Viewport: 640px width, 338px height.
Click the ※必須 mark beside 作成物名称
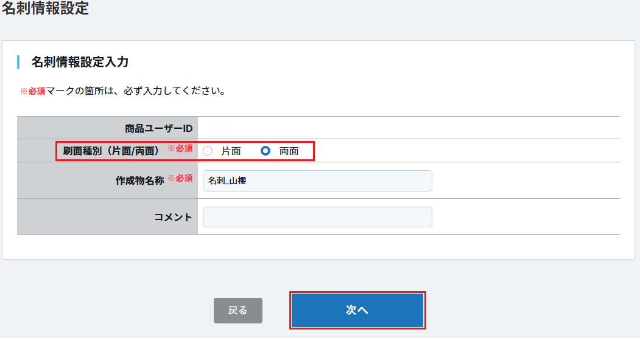[180, 179]
